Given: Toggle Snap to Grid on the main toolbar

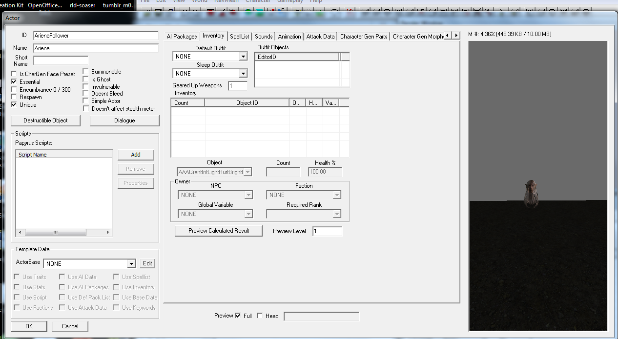Looking at the screenshot, I should tap(210, 10).
